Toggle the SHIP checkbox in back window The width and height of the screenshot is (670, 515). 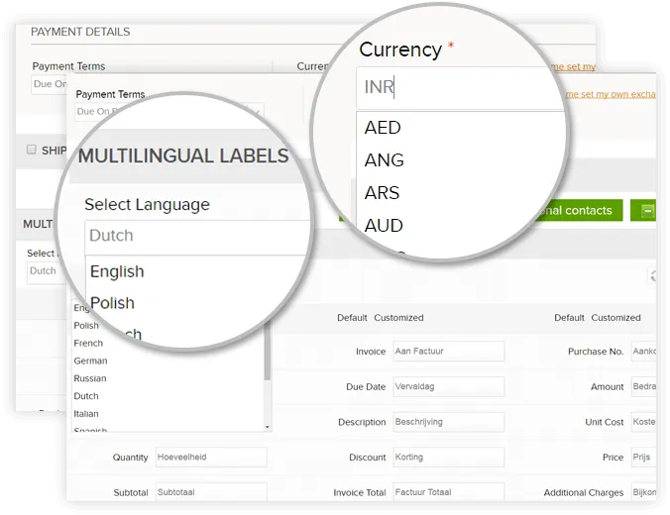[x=31, y=149]
